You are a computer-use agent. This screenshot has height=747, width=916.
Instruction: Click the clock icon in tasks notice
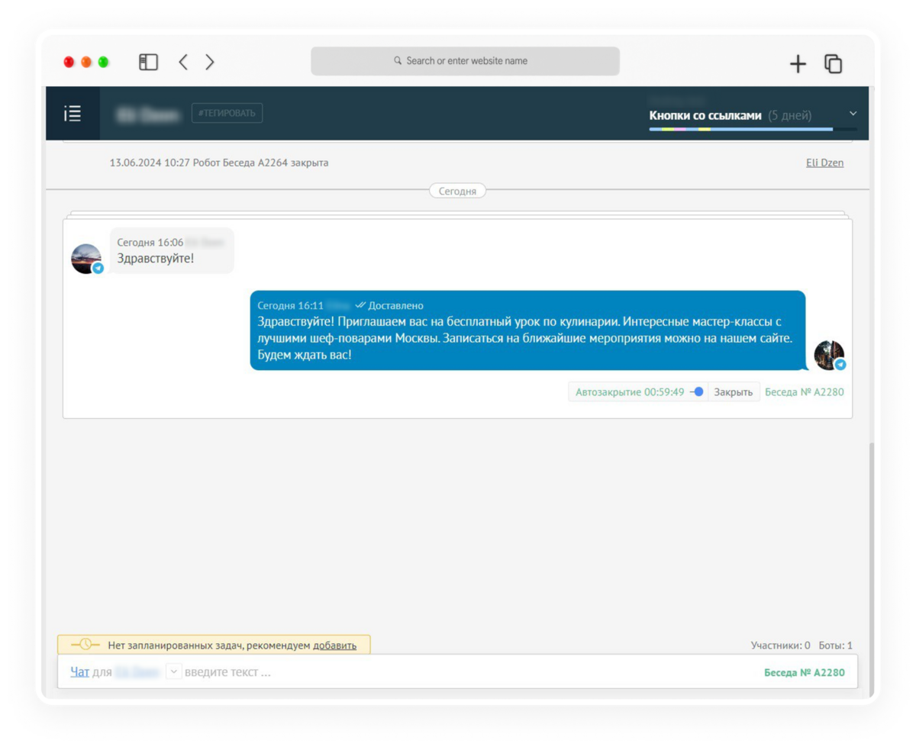click(x=85, y=645)
